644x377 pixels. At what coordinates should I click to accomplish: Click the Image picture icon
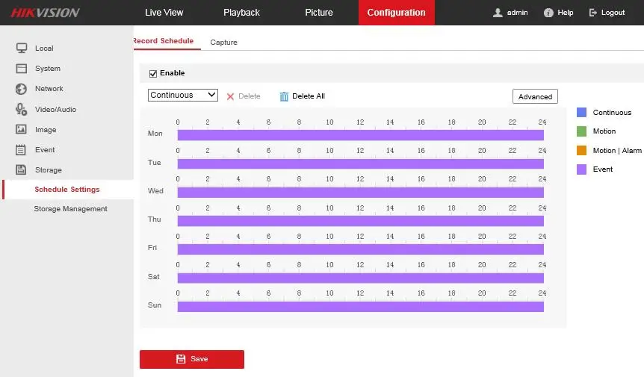coord(22,130)
